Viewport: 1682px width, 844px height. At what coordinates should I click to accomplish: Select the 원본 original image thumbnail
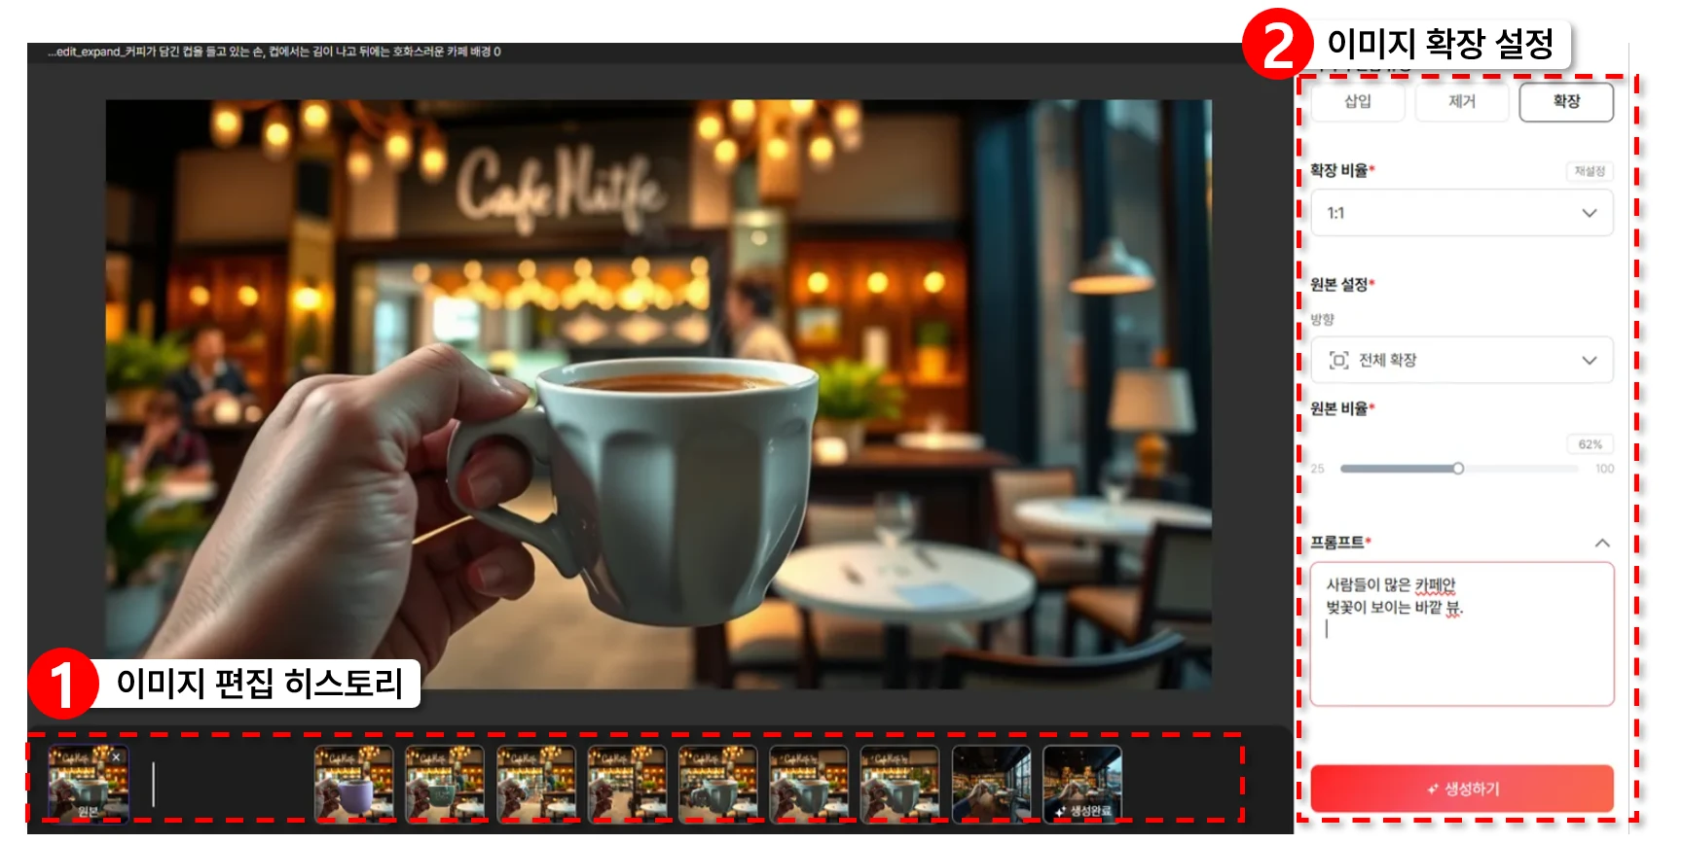[88, 784]
